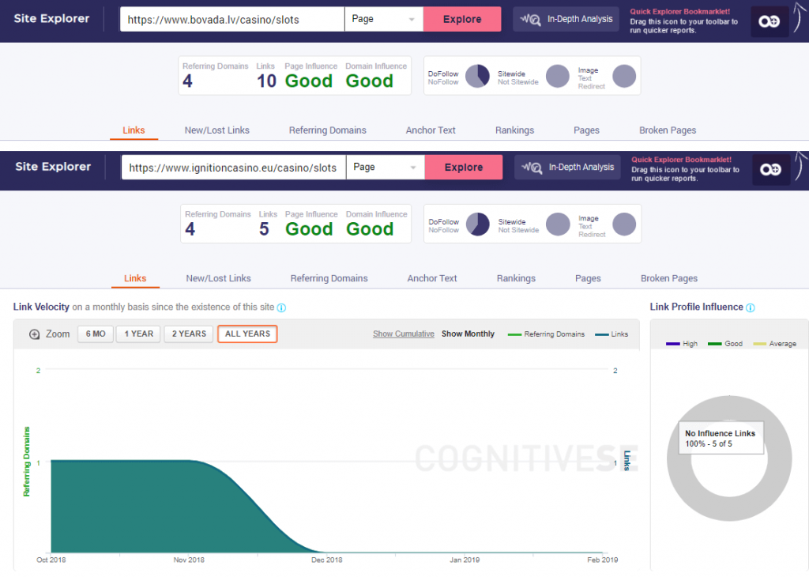The width and height of the screenshot is (809, 577).
Task: Open New/Lost Links tab in ignitioncasino report
Action: pos(218,278)
